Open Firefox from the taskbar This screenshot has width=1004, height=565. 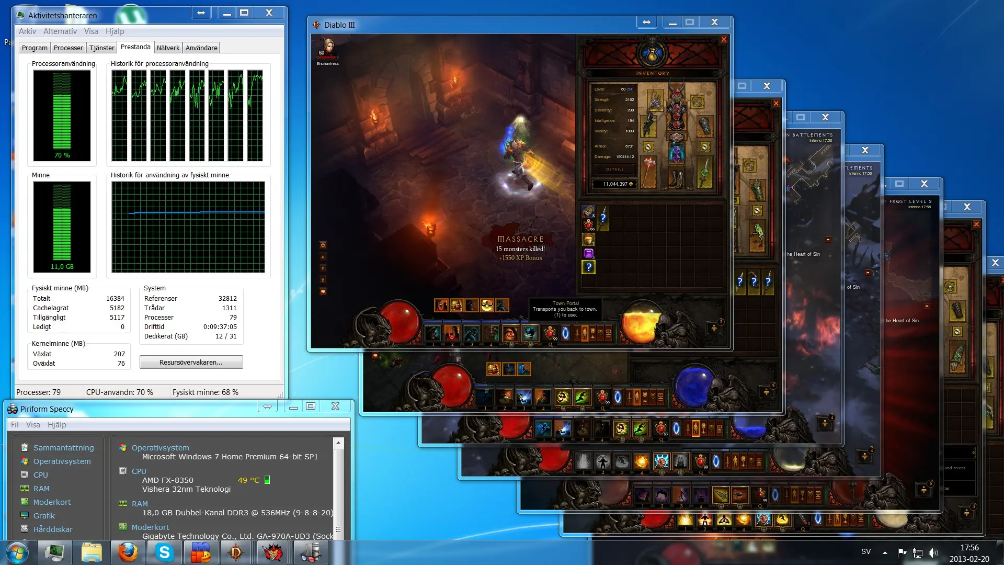(x=127, y=552)
